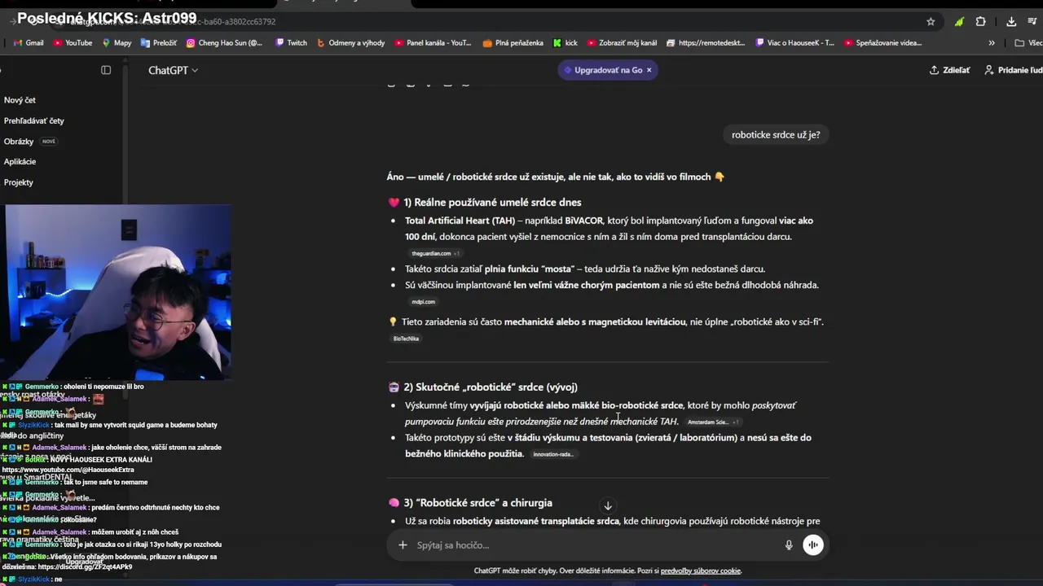Screen dimensions: 1043x586
Task: Click the streamer webcam overlay
Action: click(117, 293)
